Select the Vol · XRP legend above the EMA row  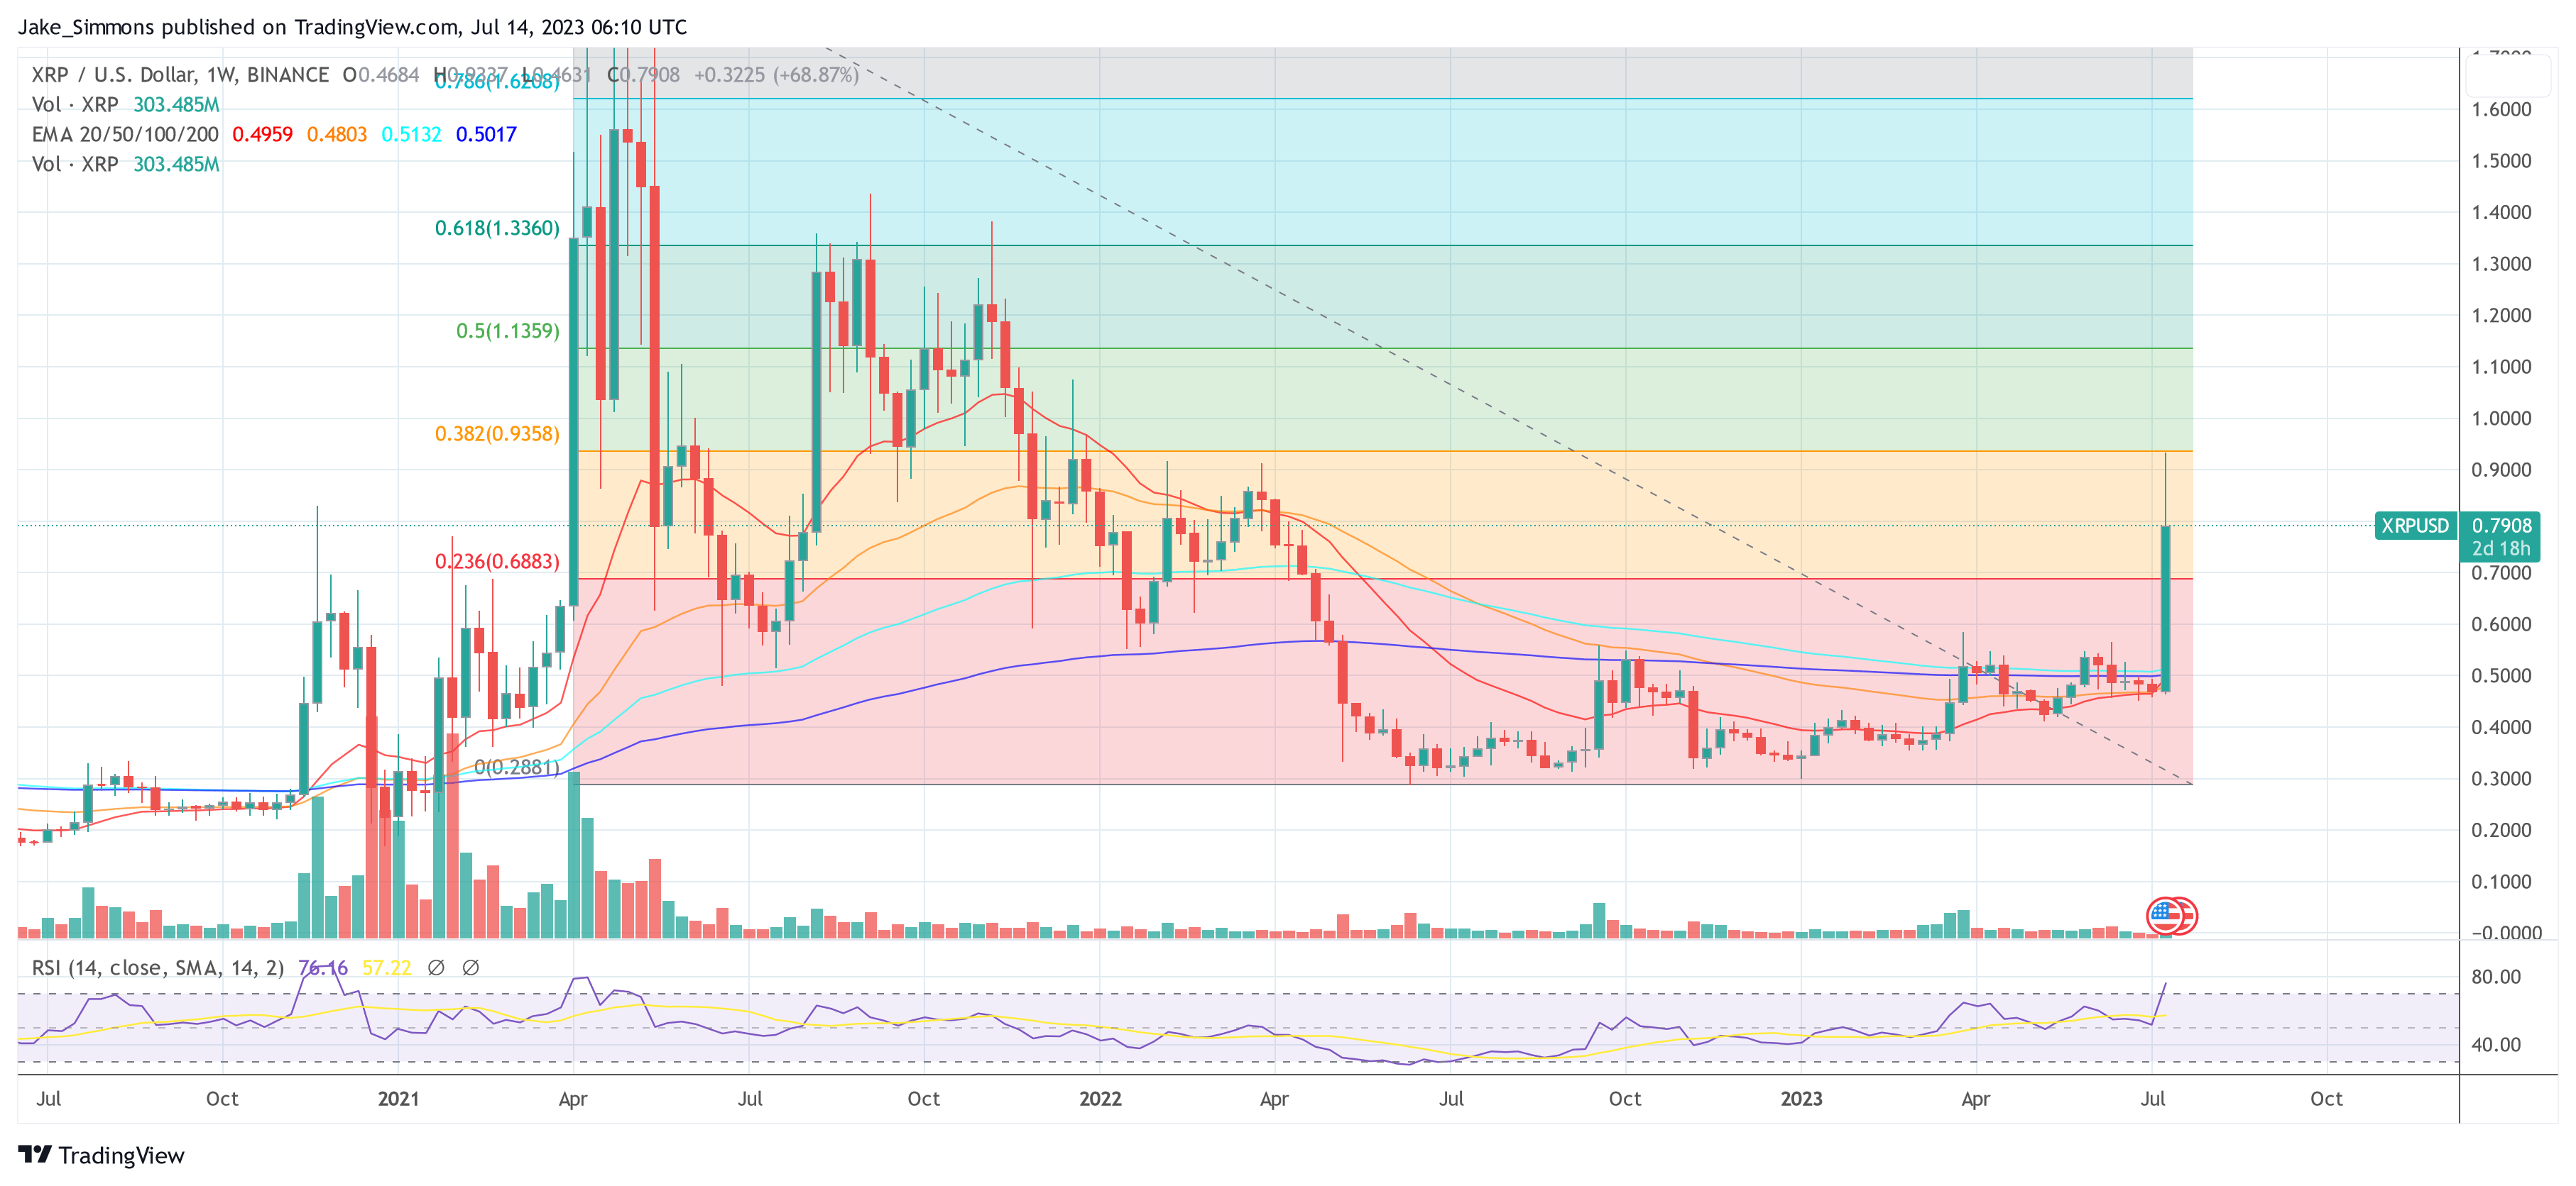pyautogui.click(x=125, y=105)
